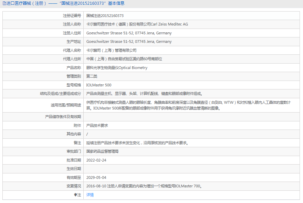The height and width of the screenshot is (203, 303).
Task: Click the 国家药品监督管理局 approval department value
Action: click(102, 151)
